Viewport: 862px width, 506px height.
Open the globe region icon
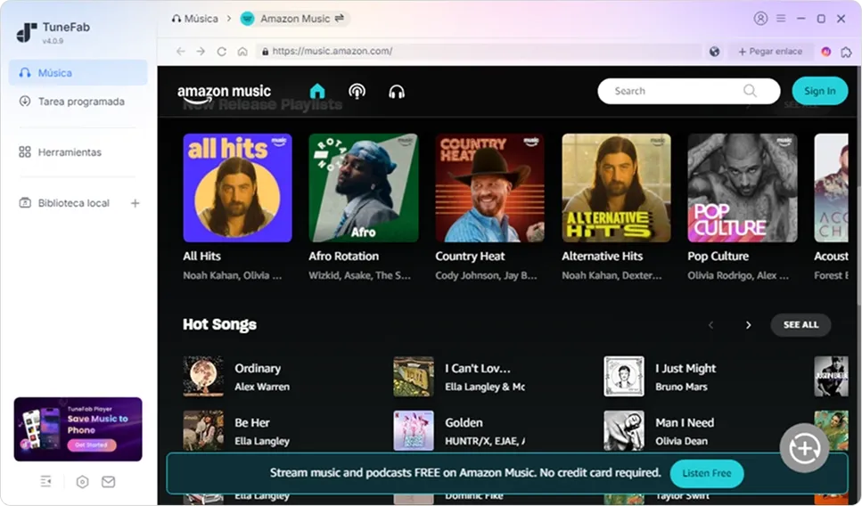click(x=715, y=52)
